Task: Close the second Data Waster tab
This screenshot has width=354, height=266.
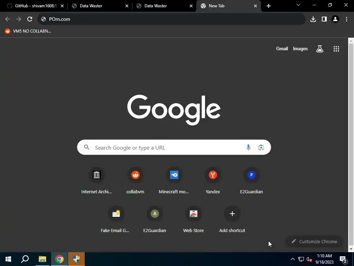Action: tap(191, 6)
